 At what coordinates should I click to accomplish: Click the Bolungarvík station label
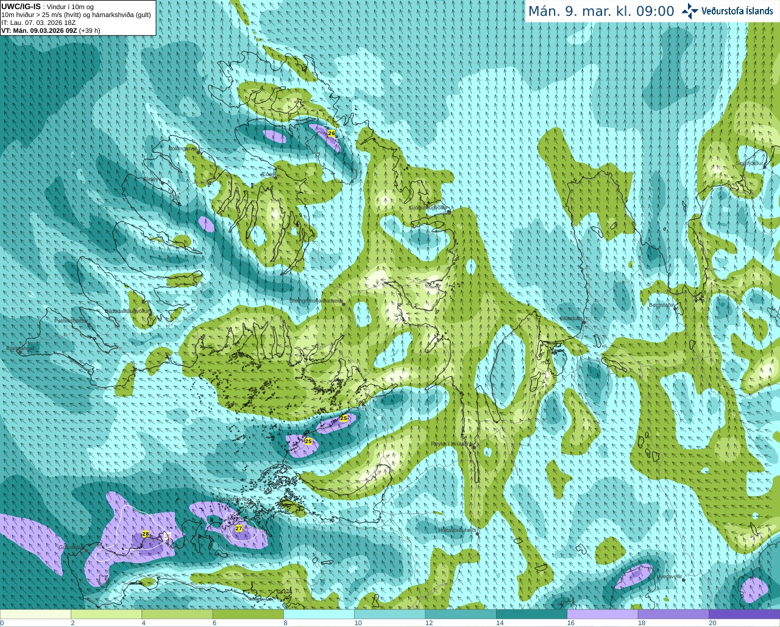(182, 148)
